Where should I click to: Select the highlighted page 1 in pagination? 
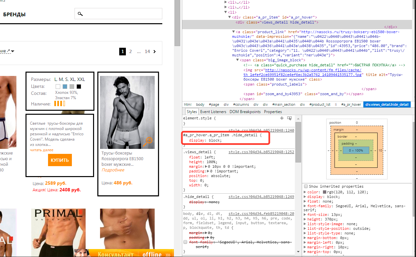click(123, 51)
